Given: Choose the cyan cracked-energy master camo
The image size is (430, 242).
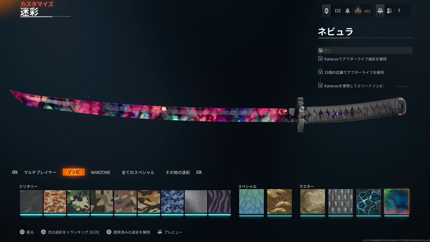Looking at the screenshot, I should (x=369, y=201).
